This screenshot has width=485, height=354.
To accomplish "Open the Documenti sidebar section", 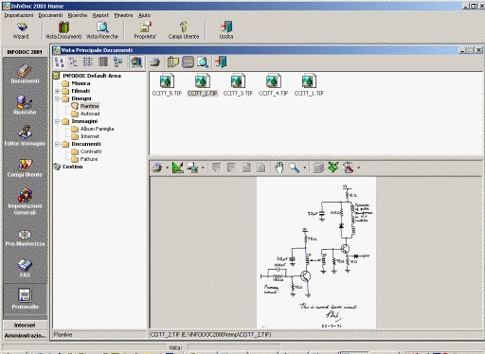I will click(25, 74).
